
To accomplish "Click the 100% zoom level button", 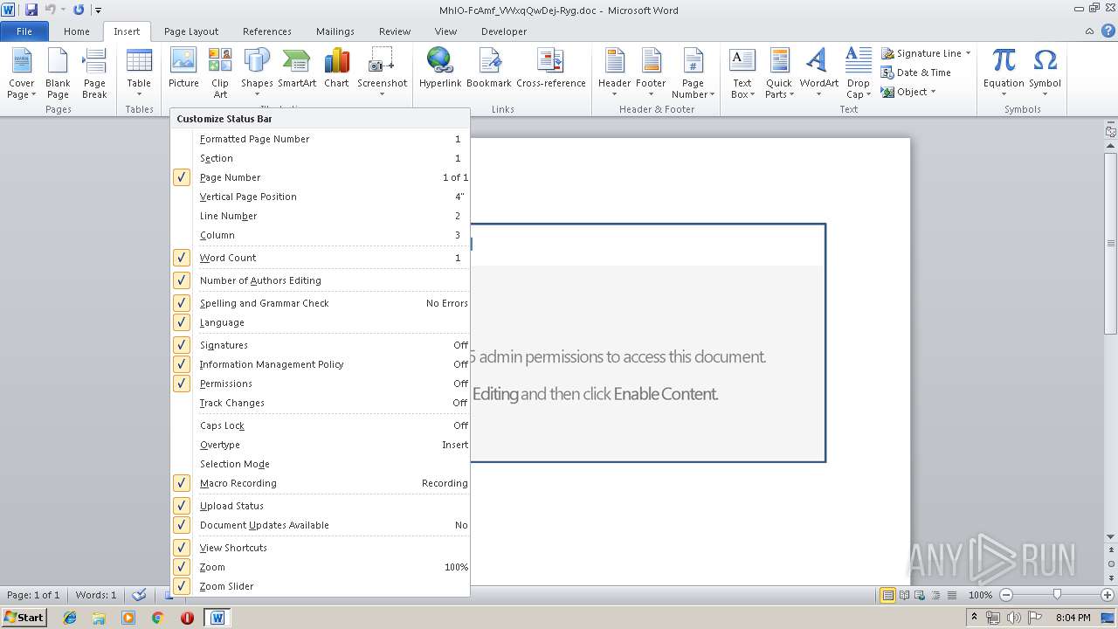I will coord(980,595).
